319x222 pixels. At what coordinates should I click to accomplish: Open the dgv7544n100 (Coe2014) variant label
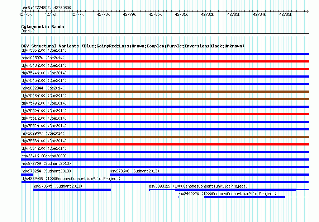pyautogui.click(x=44, y=73)
